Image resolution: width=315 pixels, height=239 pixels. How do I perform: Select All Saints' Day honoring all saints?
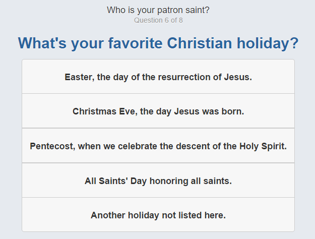[158, 181]
